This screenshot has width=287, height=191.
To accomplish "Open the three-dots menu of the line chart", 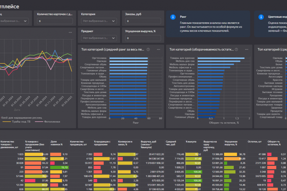I will click(70, 32).
